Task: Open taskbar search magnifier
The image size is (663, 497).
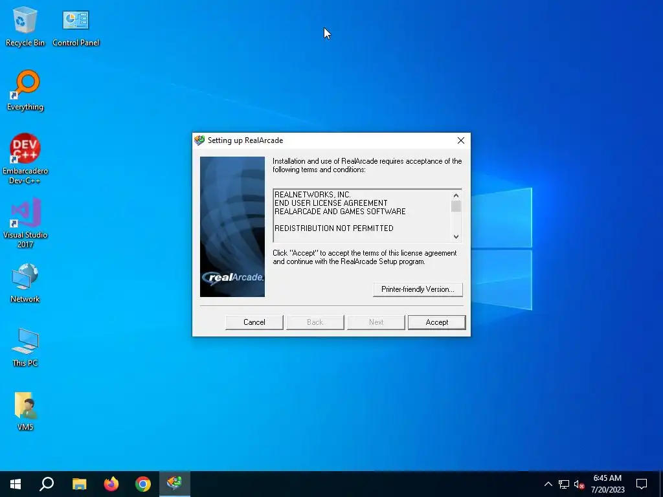Action: pyautogui.click(x=47, y=484)
